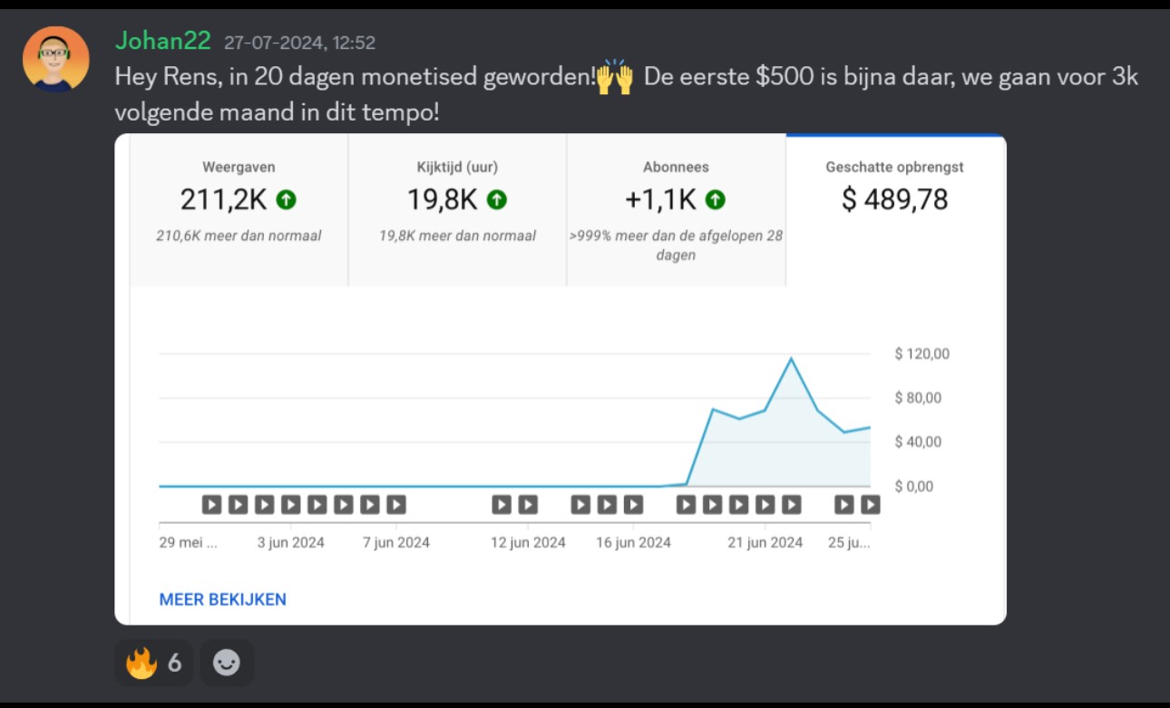Open Johan22's profile avatar
The height and width of the screenshot is (708, 1170).
(56, 59)
